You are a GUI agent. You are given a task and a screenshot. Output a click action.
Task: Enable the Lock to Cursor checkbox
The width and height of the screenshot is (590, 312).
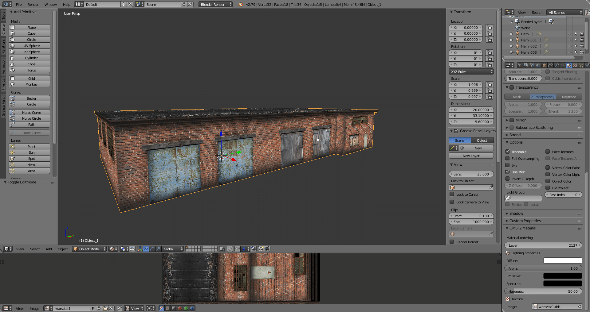(452, 195)
